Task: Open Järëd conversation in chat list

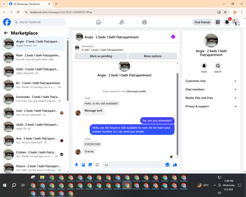Action: click(33, 127)
